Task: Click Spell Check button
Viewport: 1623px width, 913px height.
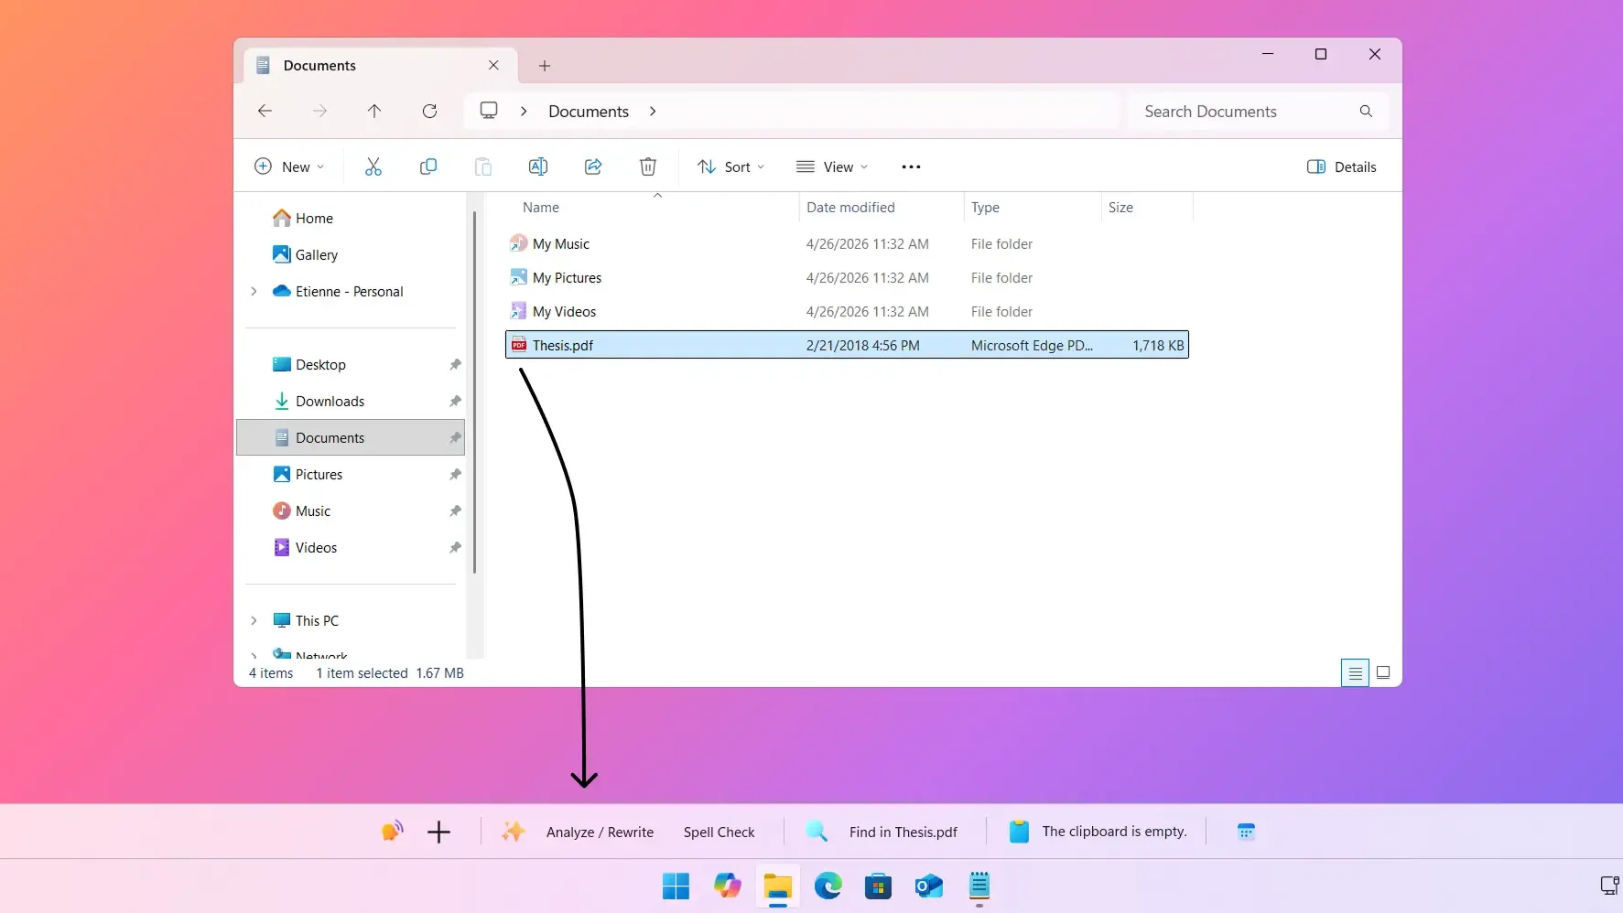Action: click(720, 832)
